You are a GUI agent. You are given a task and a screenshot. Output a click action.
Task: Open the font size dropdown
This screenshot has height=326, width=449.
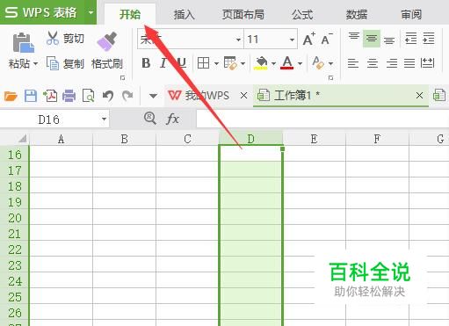[292, 40]
